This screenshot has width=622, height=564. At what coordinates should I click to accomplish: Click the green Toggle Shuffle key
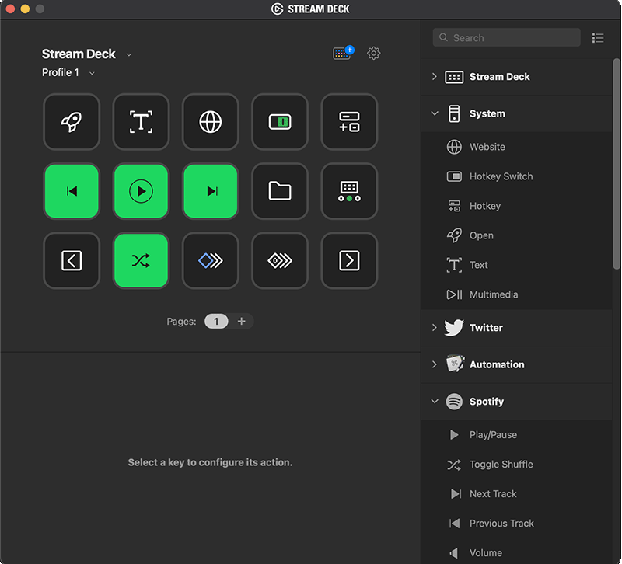[x=141, y=261]
